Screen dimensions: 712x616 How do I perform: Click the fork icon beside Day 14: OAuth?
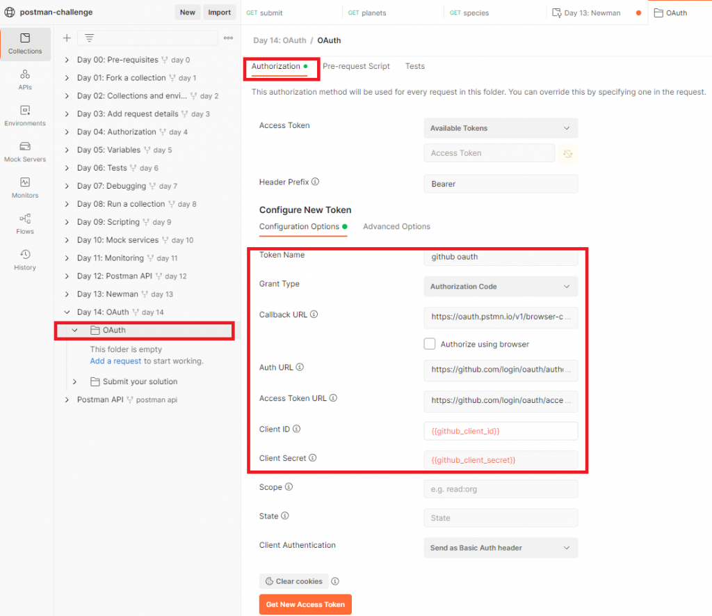[136, 313]
